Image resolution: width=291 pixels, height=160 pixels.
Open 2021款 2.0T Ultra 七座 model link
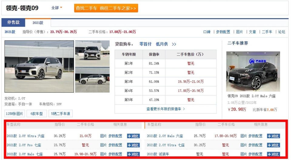coord(166,145)
